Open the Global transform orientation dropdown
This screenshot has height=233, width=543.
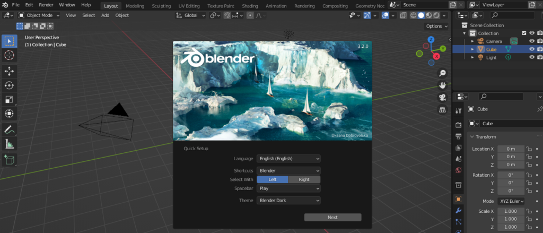point(190,15)
